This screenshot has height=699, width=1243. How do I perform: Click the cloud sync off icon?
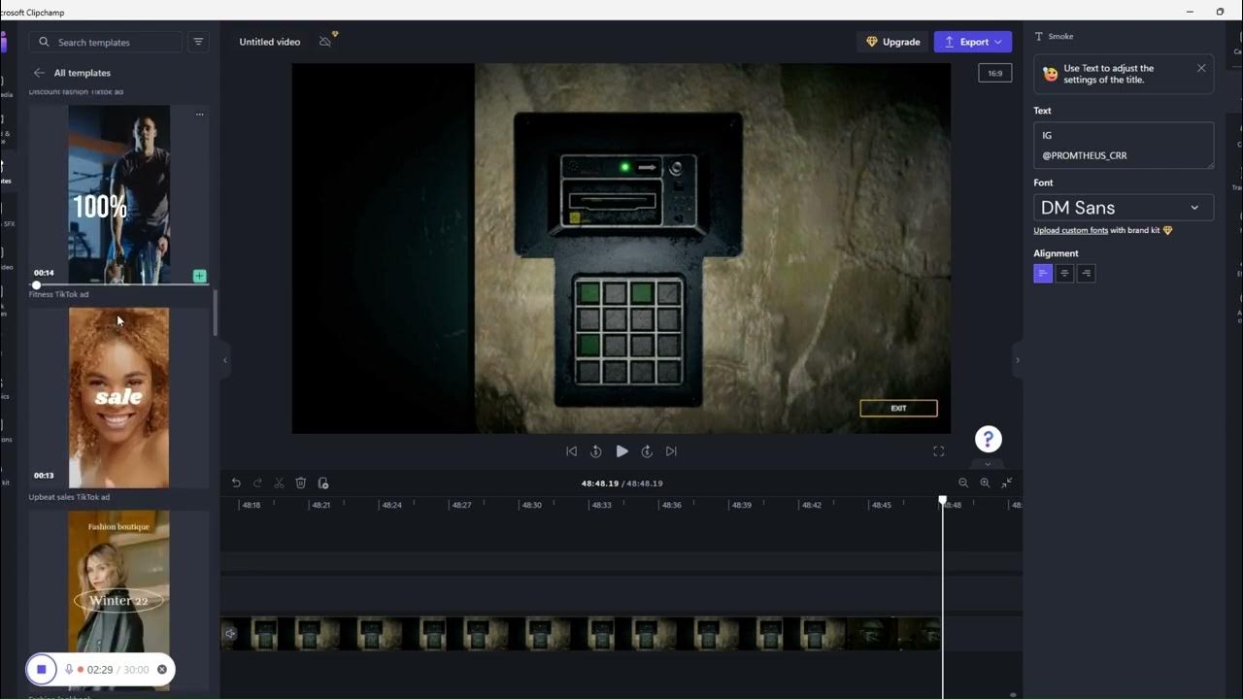(x=326, y=41)
